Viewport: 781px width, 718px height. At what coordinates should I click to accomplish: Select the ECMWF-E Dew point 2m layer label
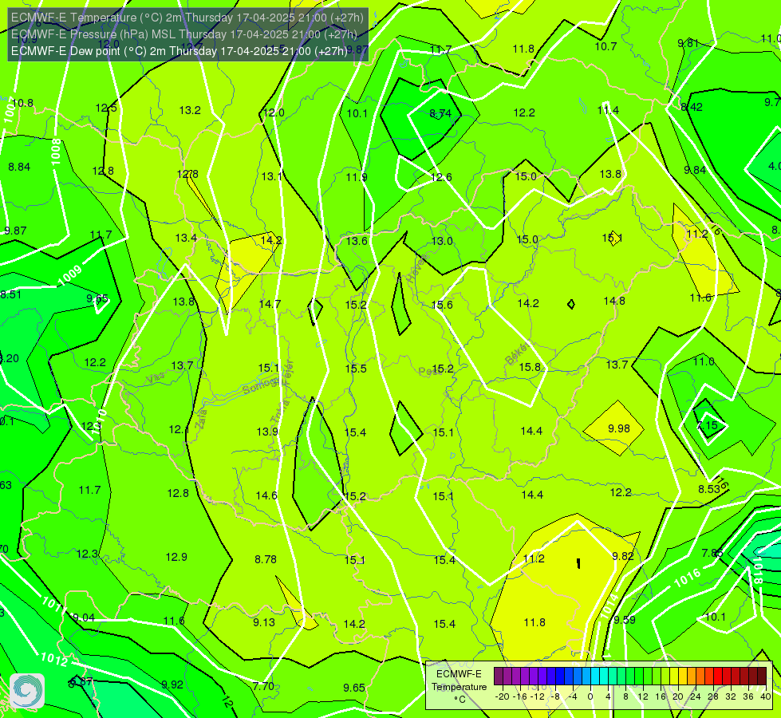[179, 51]
